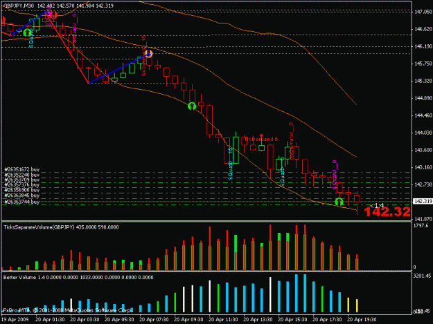Select the red circle marker at the top of the first blue trend line
This screenshot has height=324, width=433.
pyautogui.click(x=54, y=15)
